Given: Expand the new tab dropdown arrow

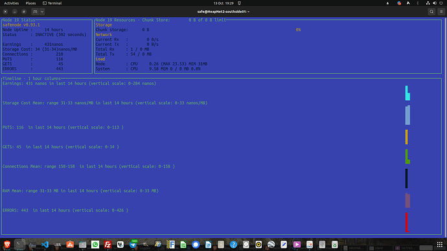Looking at the screenshot, I should click(x=42, y=12).
